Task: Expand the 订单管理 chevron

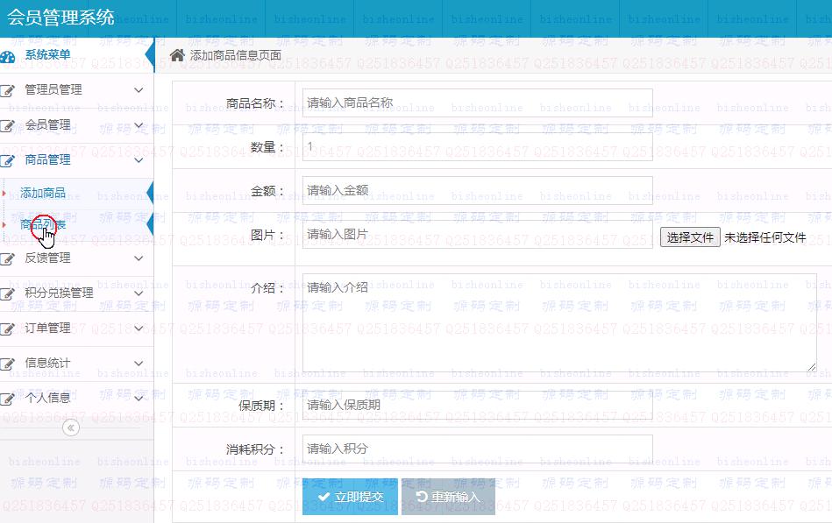Action: (x=139, y=329)
